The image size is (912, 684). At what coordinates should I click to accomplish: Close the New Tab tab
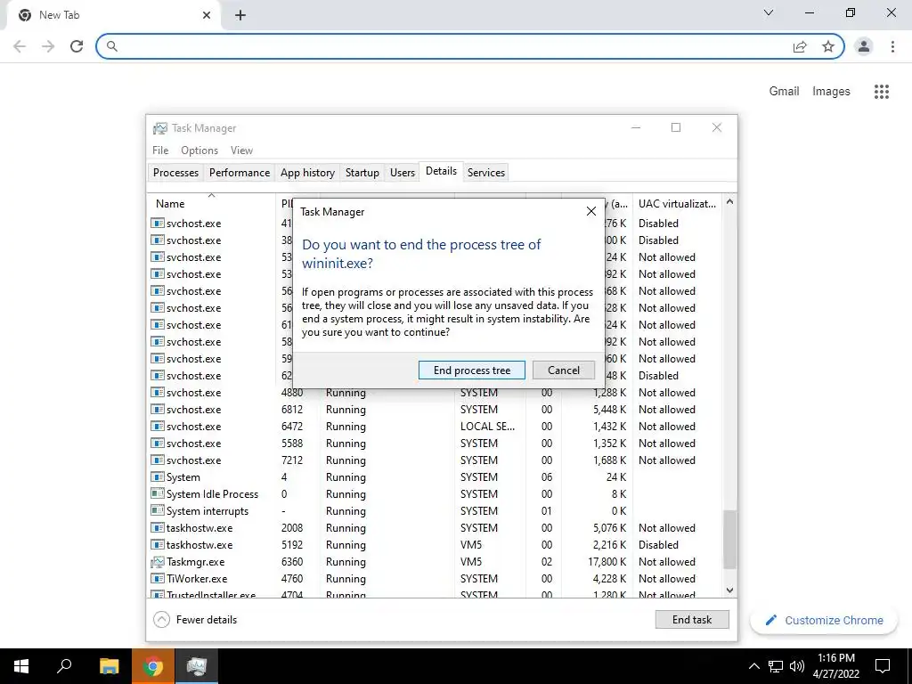point(206,15)
